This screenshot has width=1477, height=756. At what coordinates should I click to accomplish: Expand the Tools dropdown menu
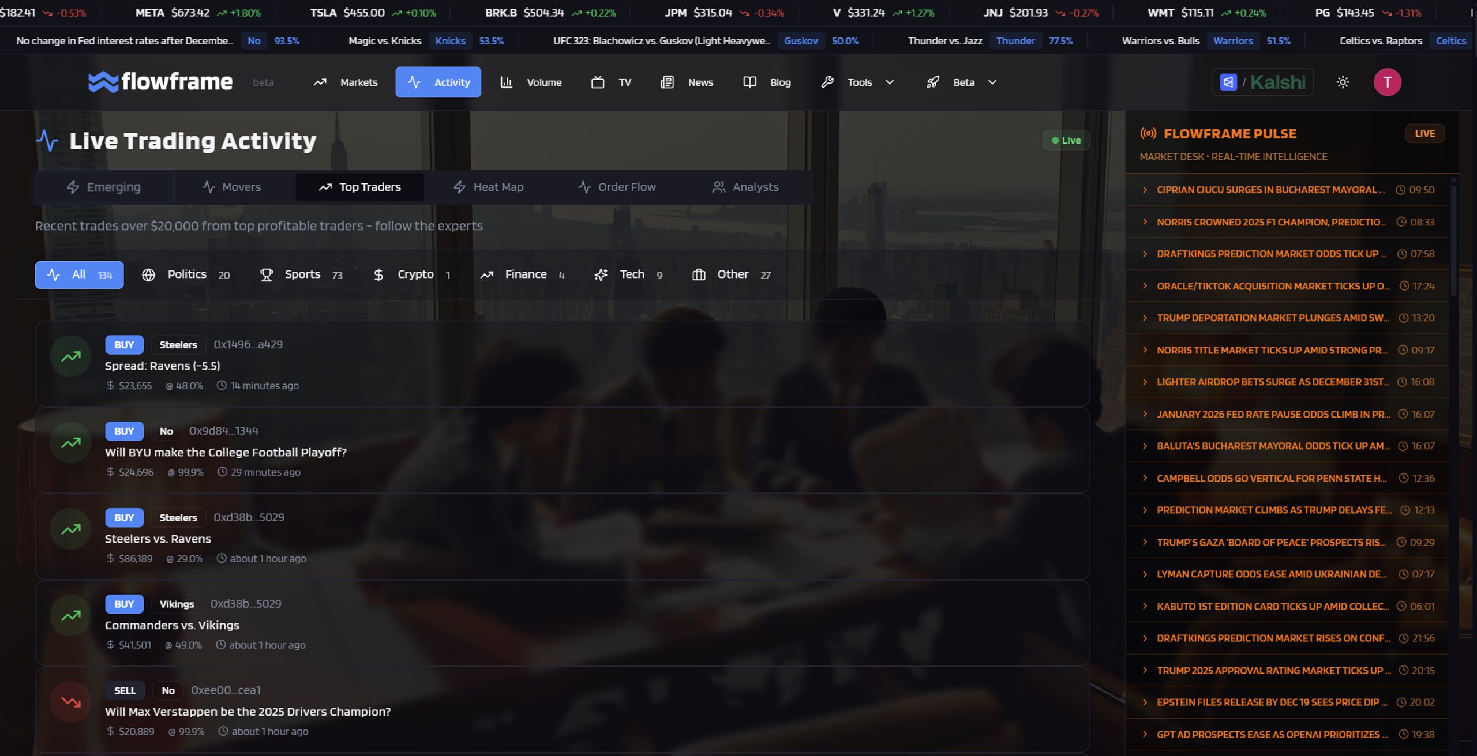857,82
